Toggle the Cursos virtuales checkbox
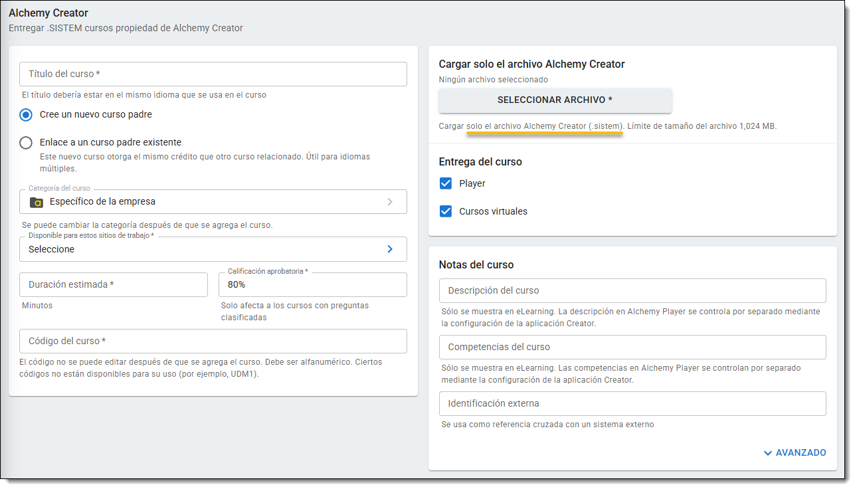Image resolution: width=855 pixels, height=489 pixels. coord(446,211)
